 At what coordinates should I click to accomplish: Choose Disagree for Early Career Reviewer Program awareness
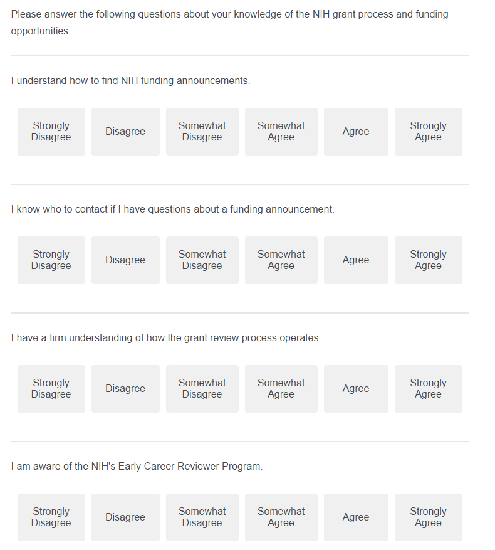pyautogui.click(x=125, y=517)
